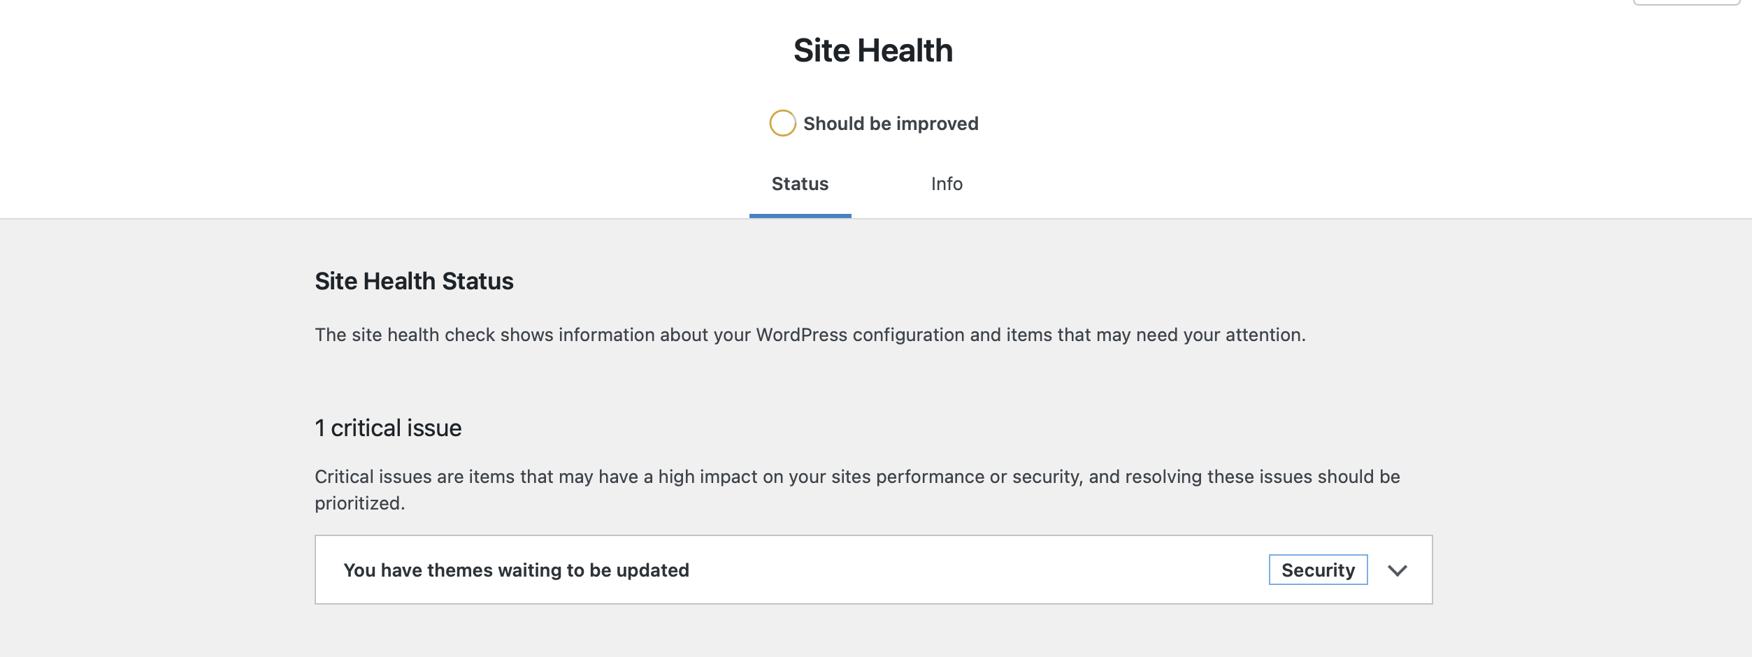Select the Site Health heading
The image size is (1752, 657).
pyautogui.click(x=874, y=50)
